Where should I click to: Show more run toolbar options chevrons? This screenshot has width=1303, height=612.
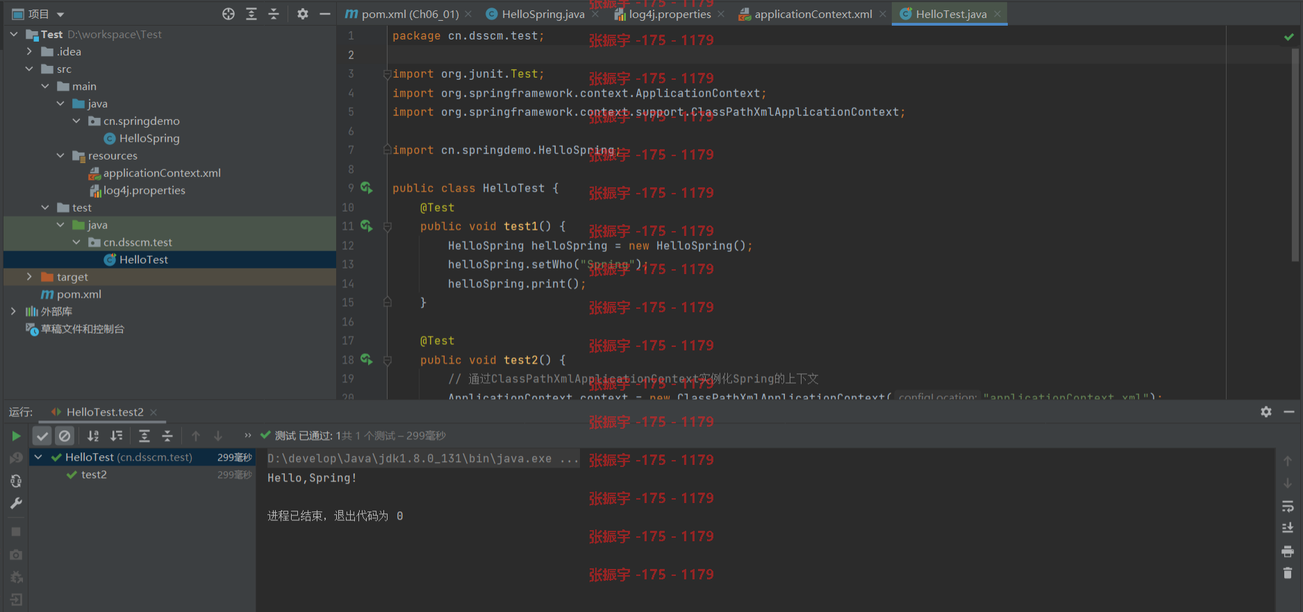tap(247, 435)
